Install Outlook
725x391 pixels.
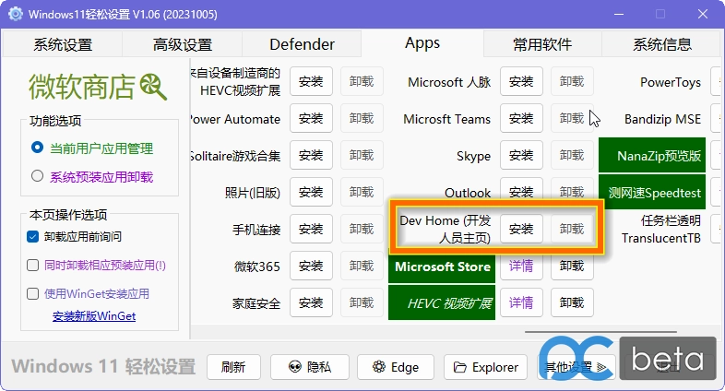pos(521,190)
